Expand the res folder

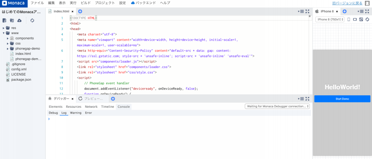click(3, 28)
